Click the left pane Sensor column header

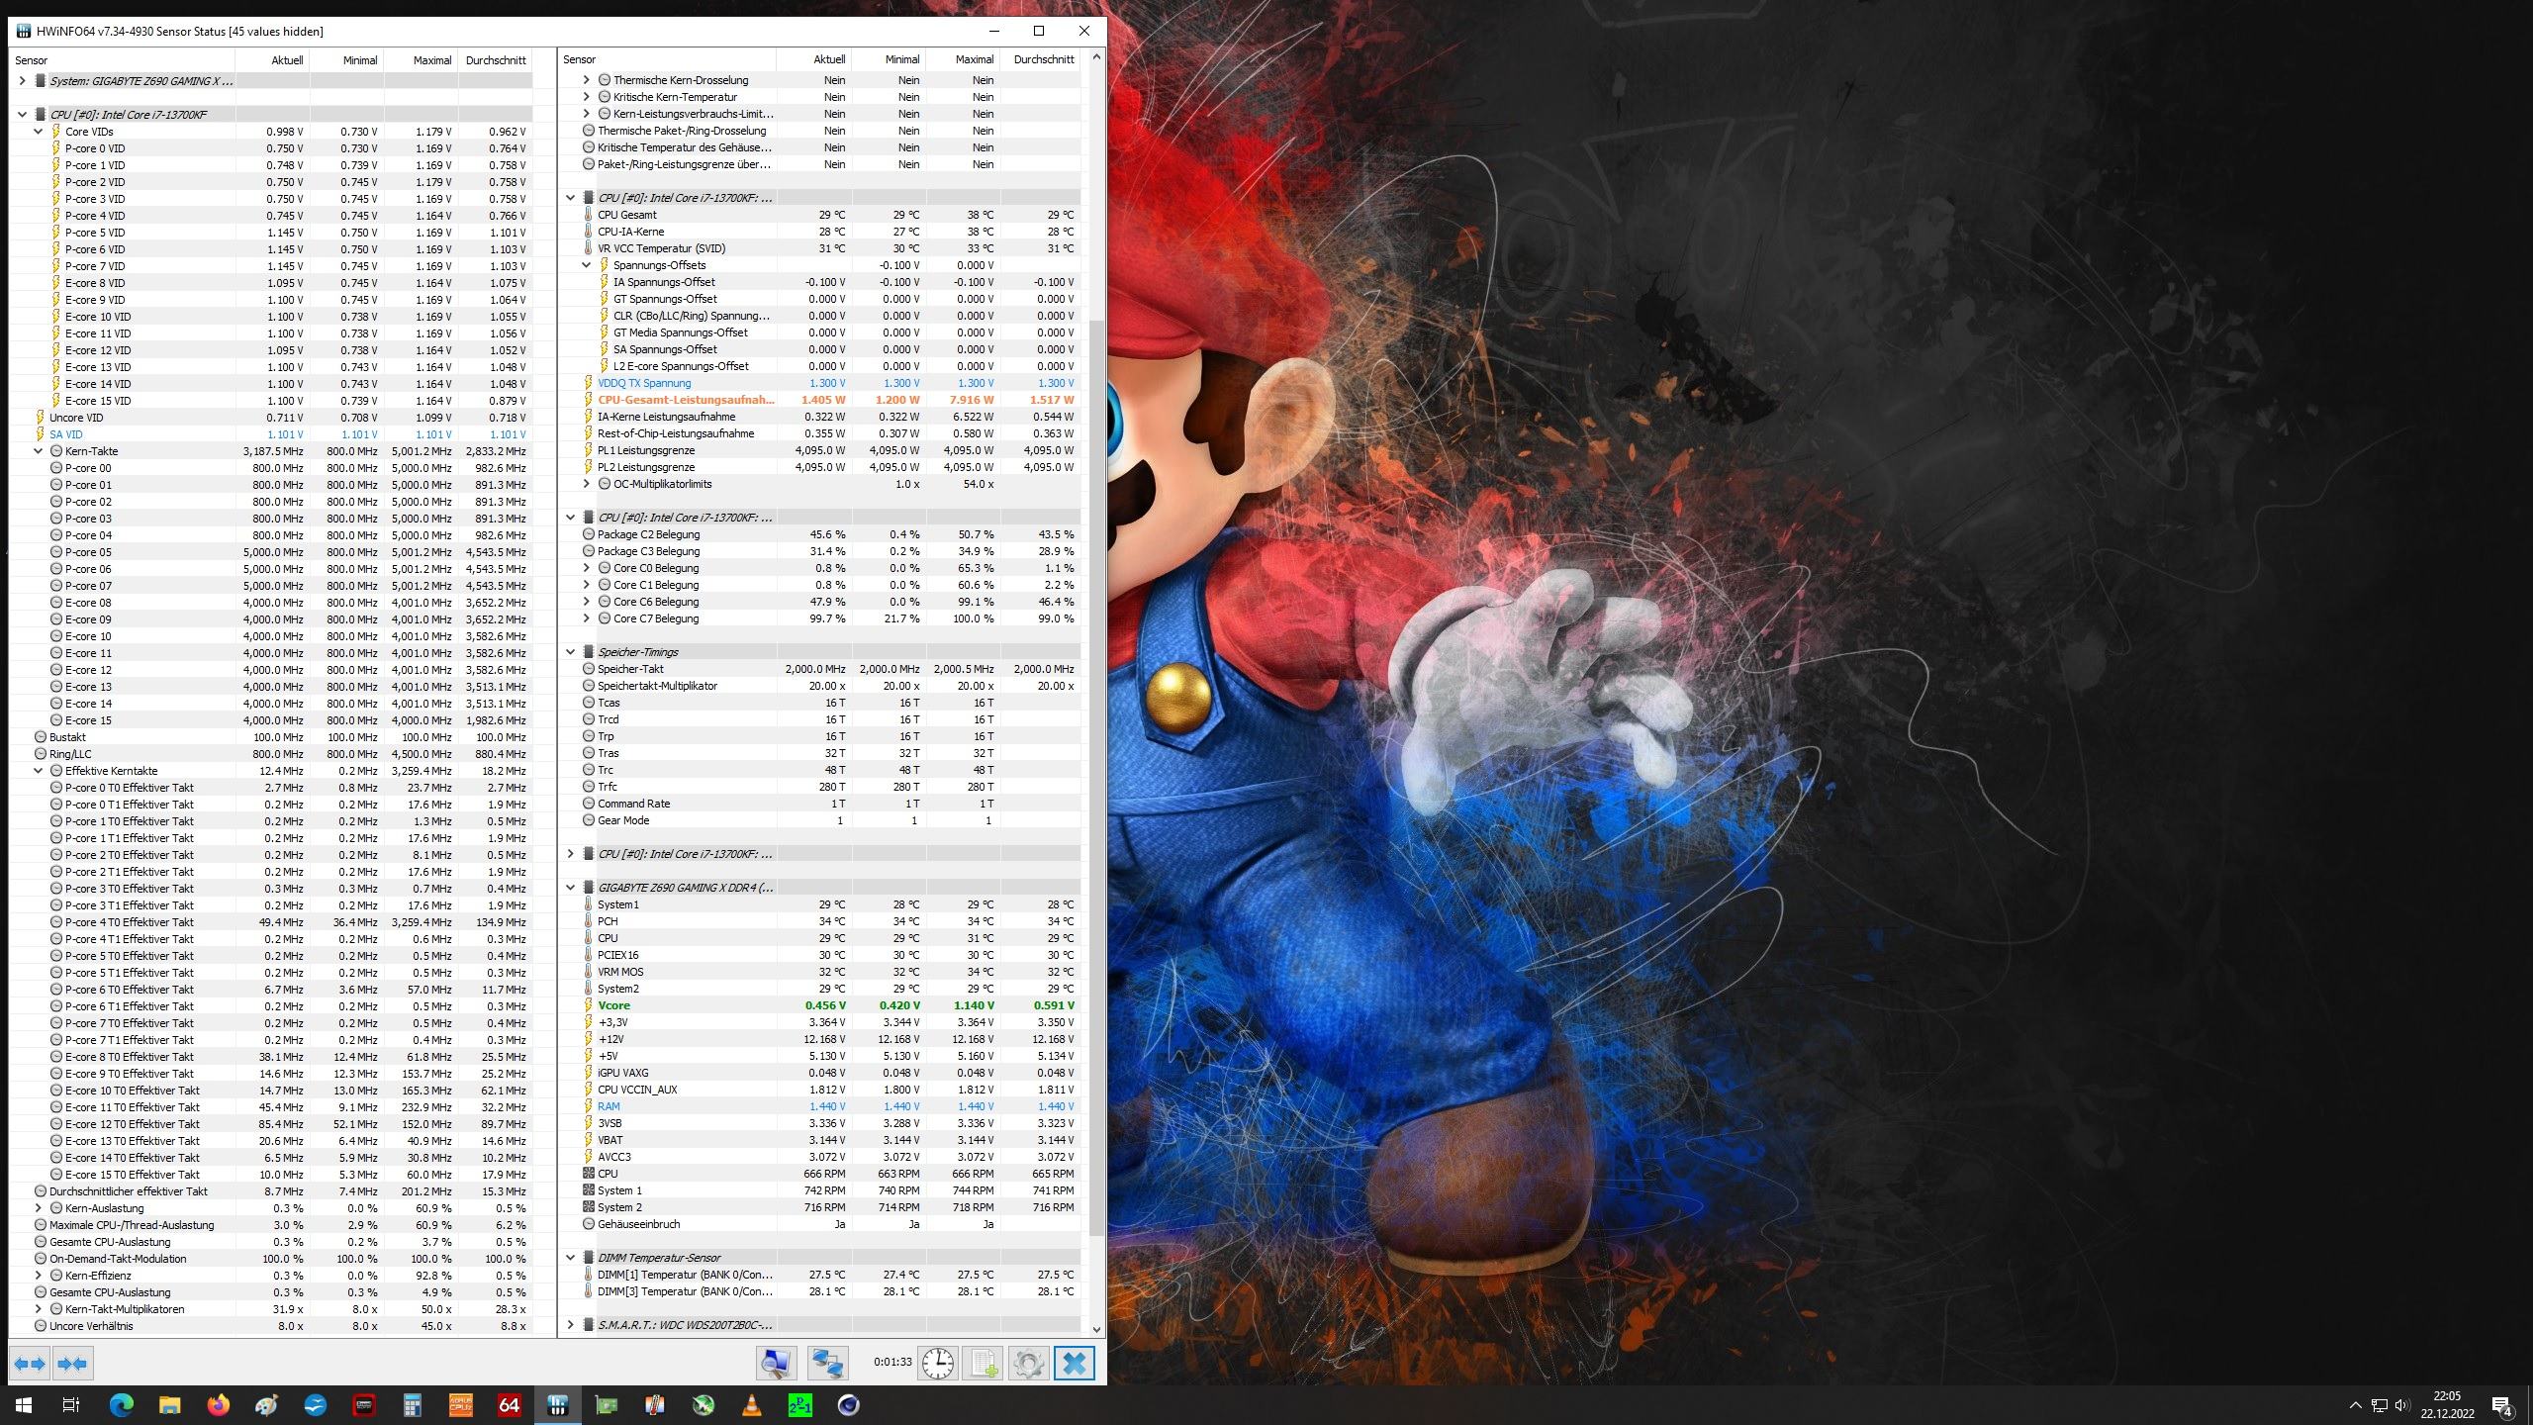click(x=123, y=60)
